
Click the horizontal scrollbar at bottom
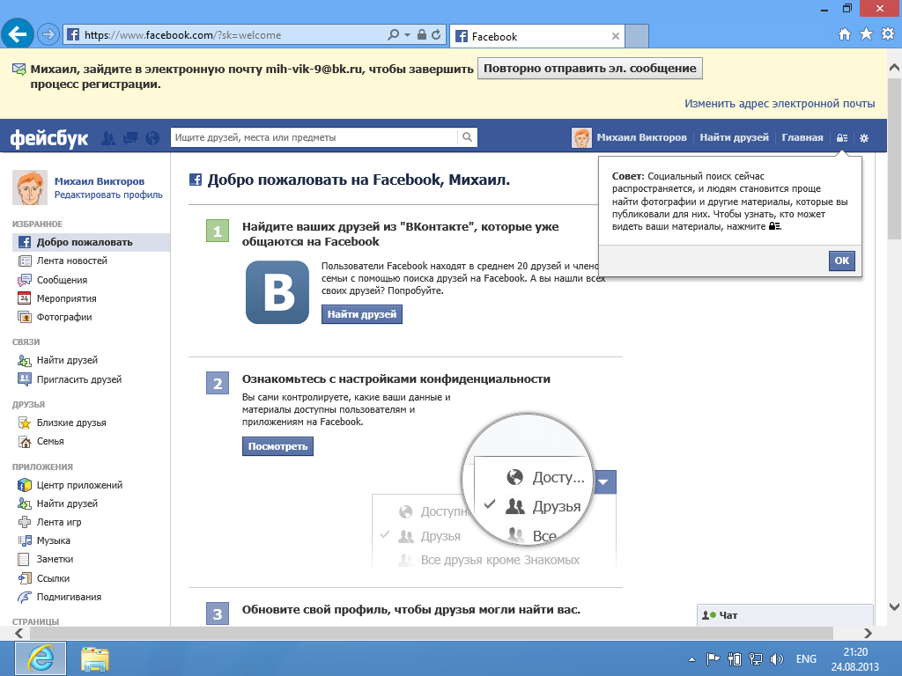[x=432, y=633]
